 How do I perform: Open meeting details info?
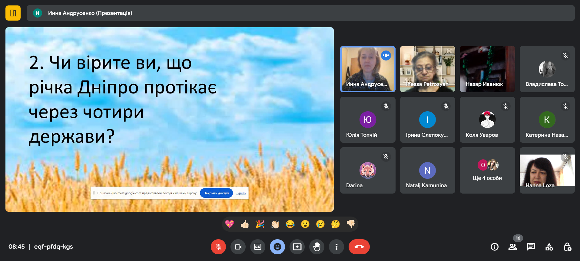pyautogui.click(x=495, y=247)
